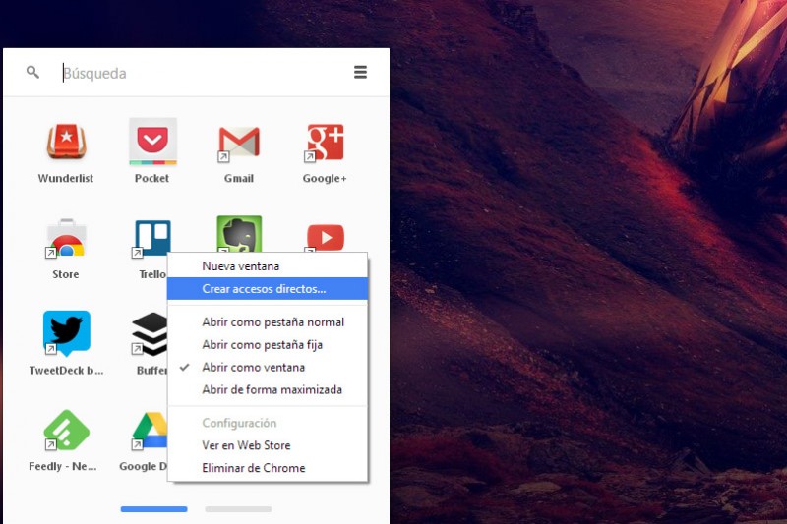Image resolution: width=787 pixels, height=524 pixels.
Task: Open the Gmail app icon
Action: [x=239, y=143]
